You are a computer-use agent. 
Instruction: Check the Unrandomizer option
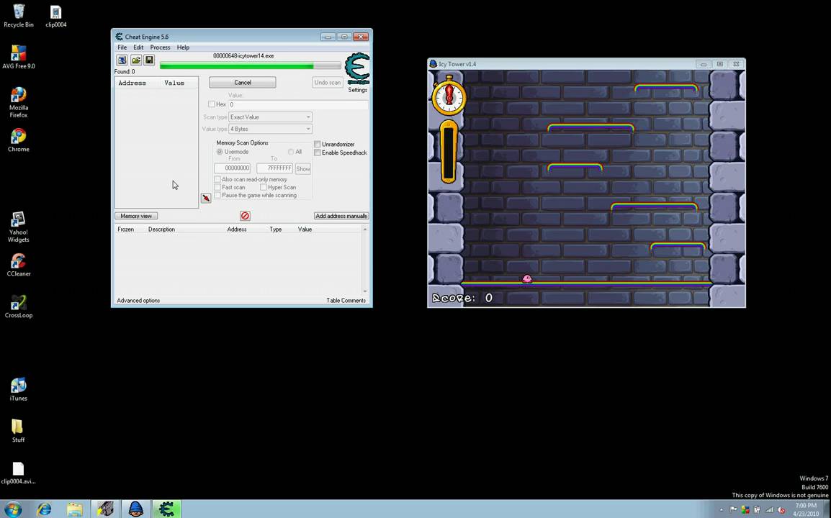click(x=317, y=144)
